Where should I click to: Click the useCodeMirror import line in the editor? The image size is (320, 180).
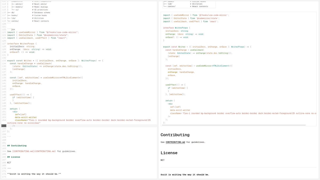click(43, 32)
